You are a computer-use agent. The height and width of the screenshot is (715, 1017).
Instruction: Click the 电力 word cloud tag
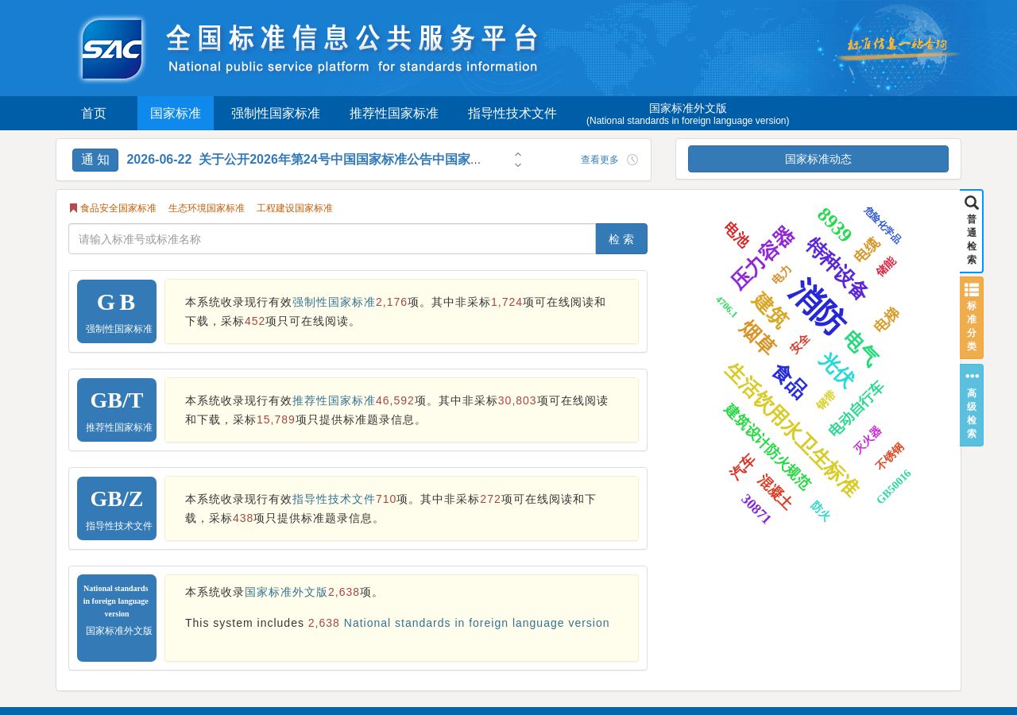[x=782, y=275]
